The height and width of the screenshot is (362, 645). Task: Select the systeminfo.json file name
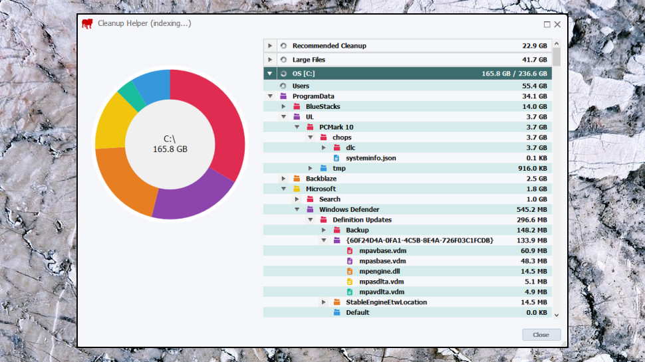[x=371, y=158]
